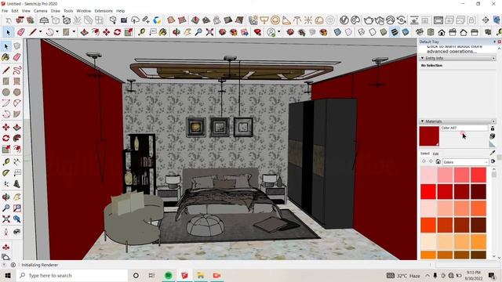Select the Move tool in the top toolbar
Image resolution: width=502 pixels, height=282 pixels.
[107, 32]
